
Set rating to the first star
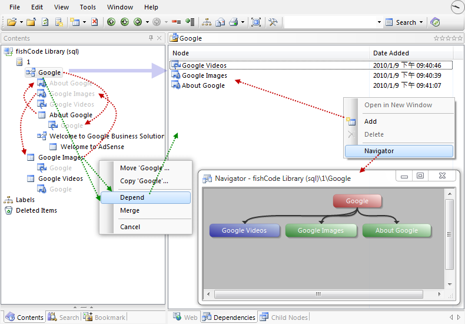click(x=436, y=38)
